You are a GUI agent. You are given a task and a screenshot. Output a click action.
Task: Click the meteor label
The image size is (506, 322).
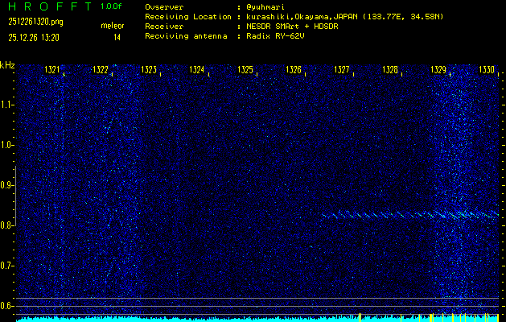click(112, 26)
